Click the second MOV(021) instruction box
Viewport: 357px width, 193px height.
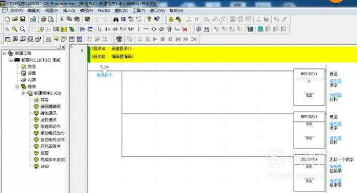pos(309,130)
